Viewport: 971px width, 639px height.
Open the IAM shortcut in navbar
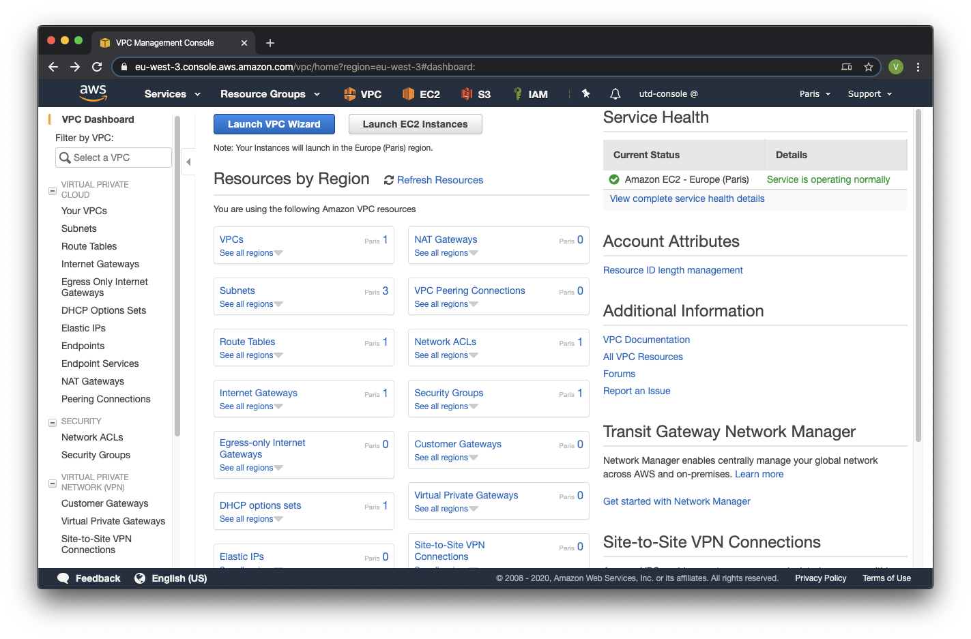click(x=530, y=94)
